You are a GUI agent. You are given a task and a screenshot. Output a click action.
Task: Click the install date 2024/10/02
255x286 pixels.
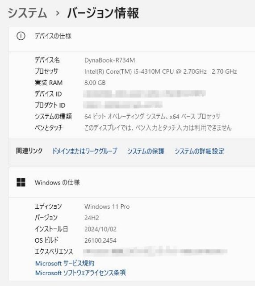(100, 229)
